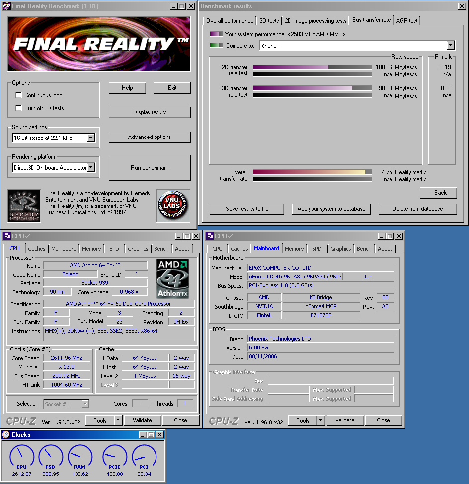Open SPD tab in right CPU-Z

pos(316,249)
